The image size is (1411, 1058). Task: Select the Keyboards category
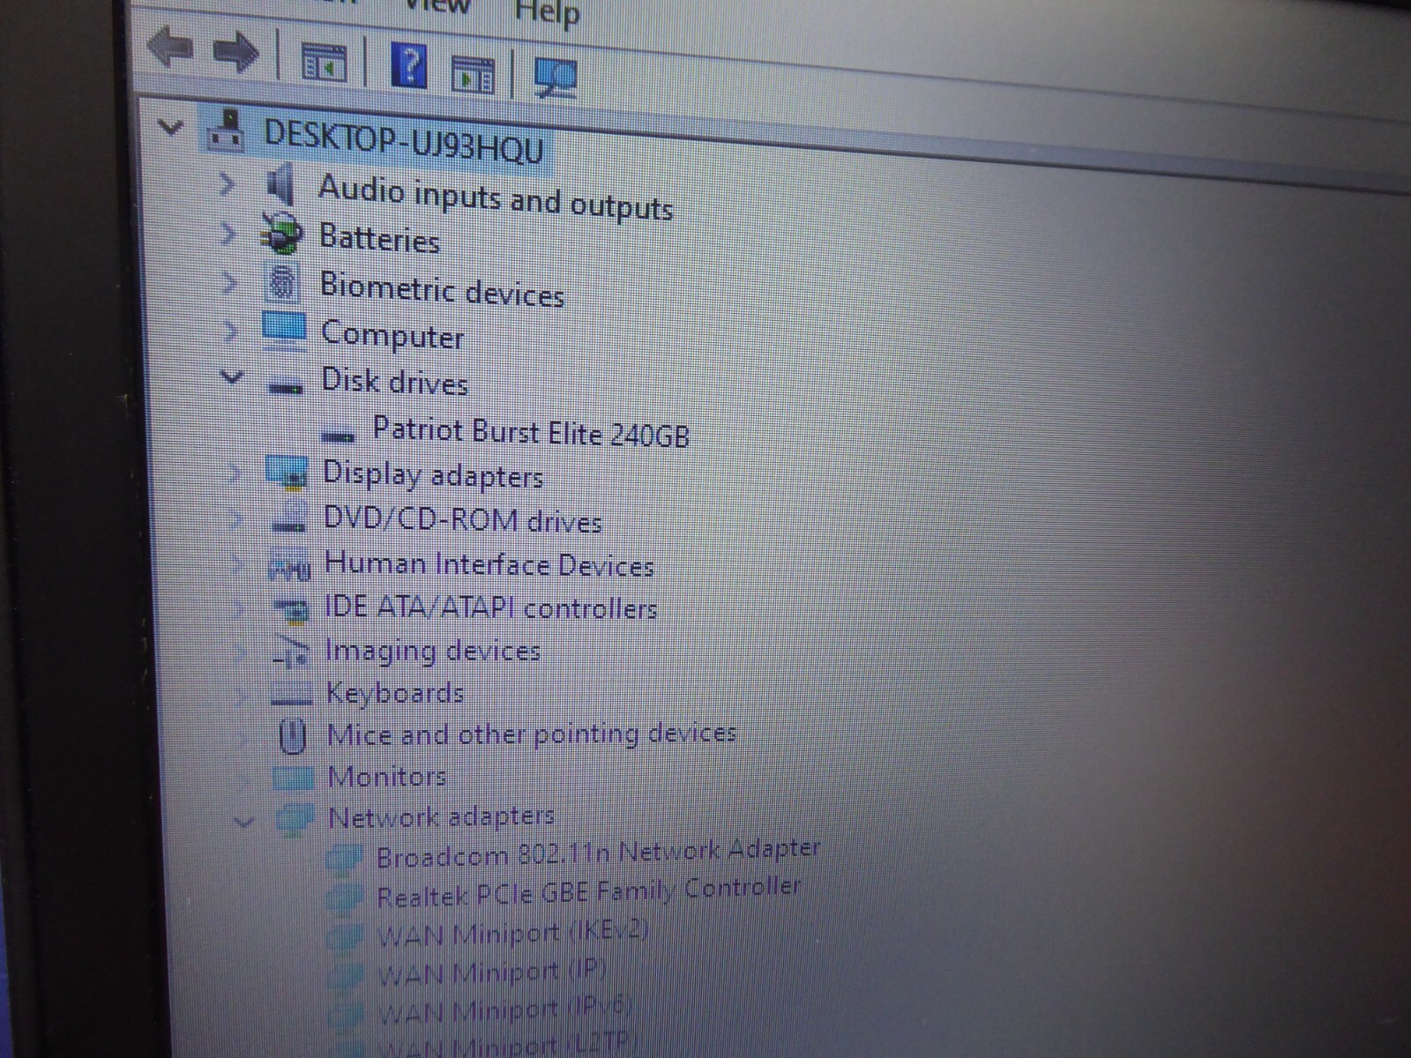pyautogui.click(x=395, y=693)
